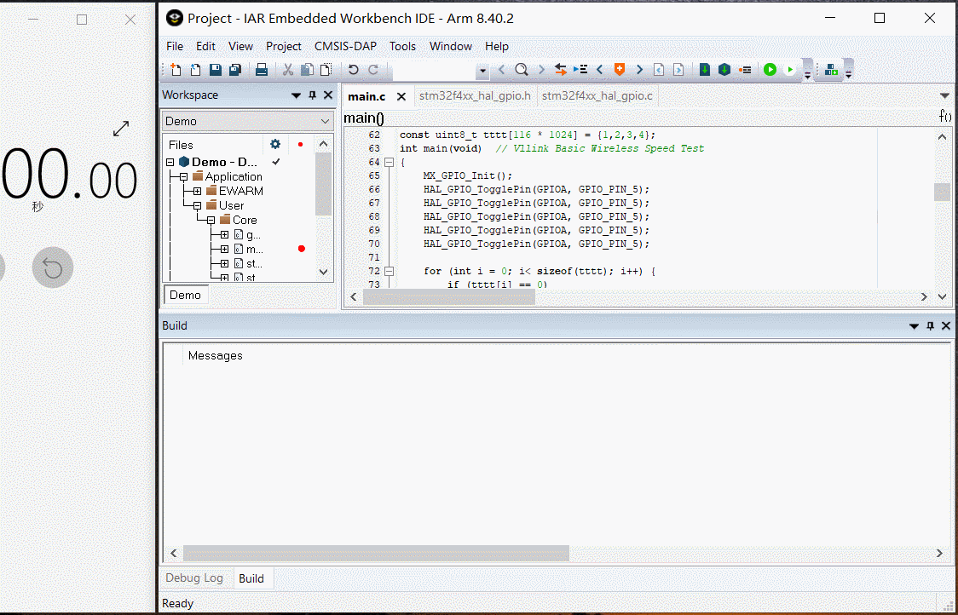
Task: Go to the previous bookmark
Action: click(599, 70)
